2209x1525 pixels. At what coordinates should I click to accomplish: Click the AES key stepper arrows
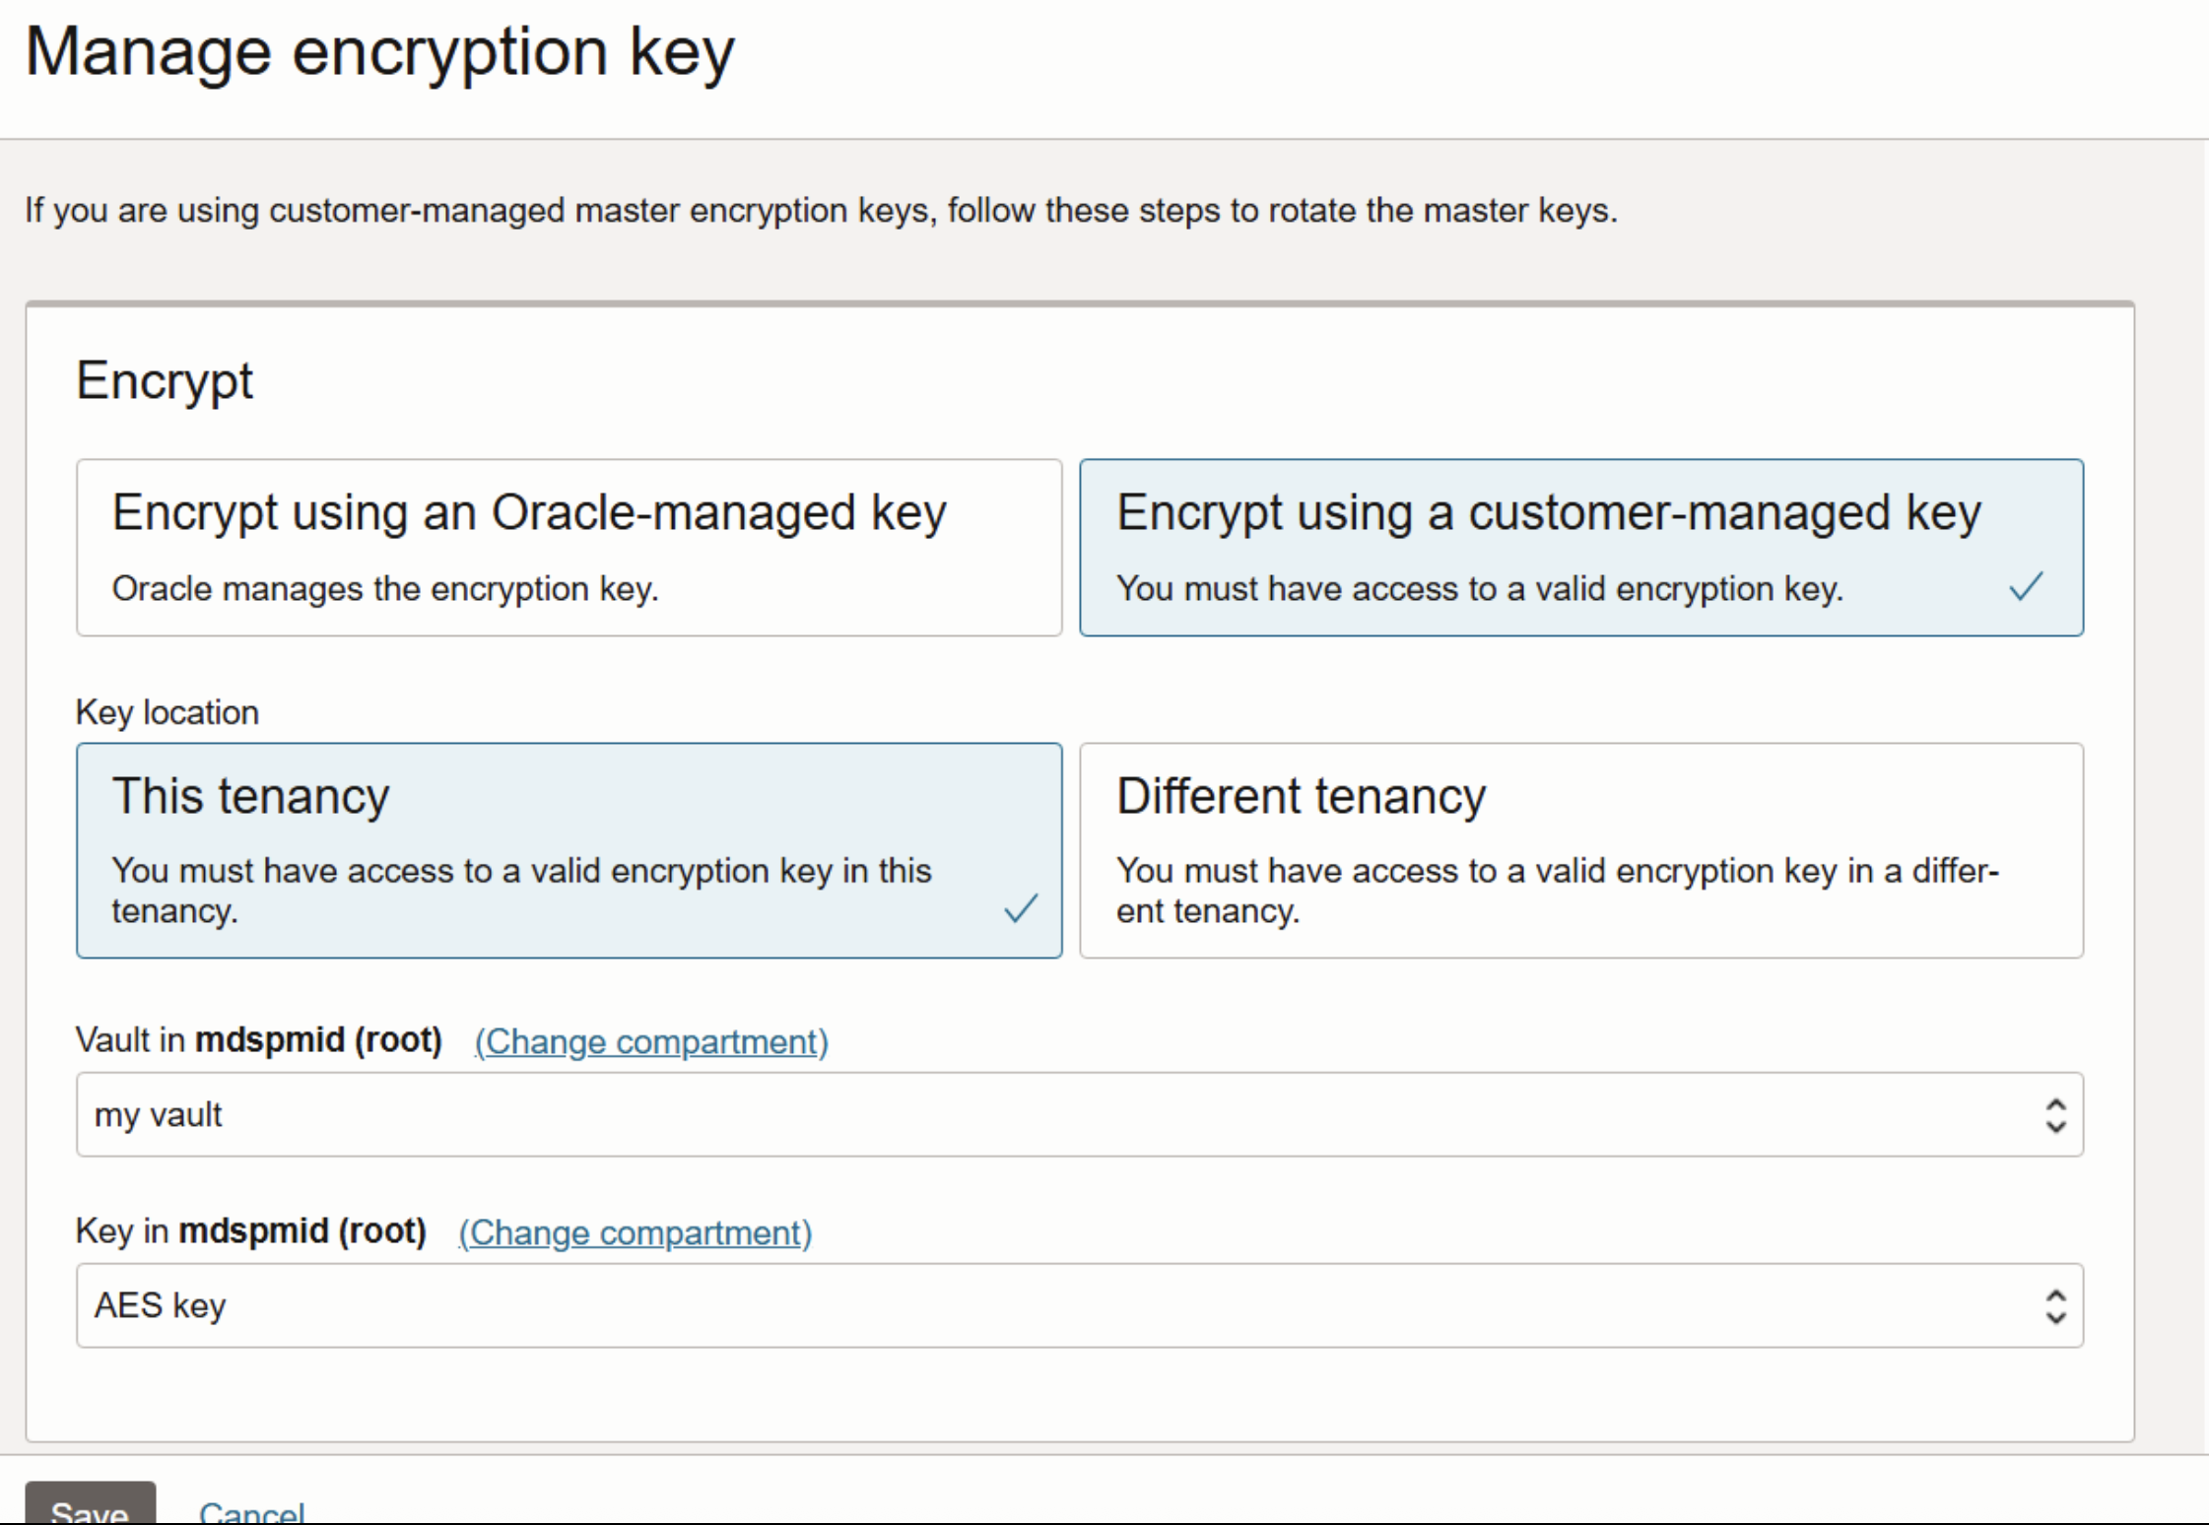point(2055,1305)
